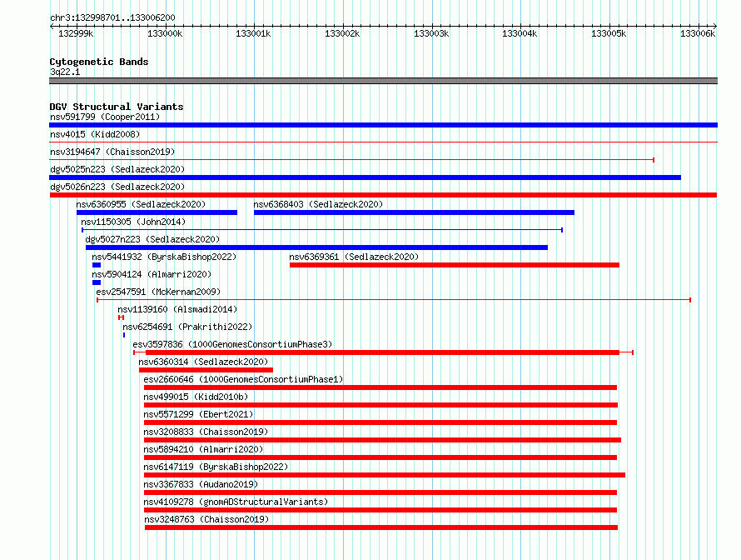Click the chr3:132998701..133006200 coordinates text
This screenshot has height=560, width=741.
click(x=112, y=17)
